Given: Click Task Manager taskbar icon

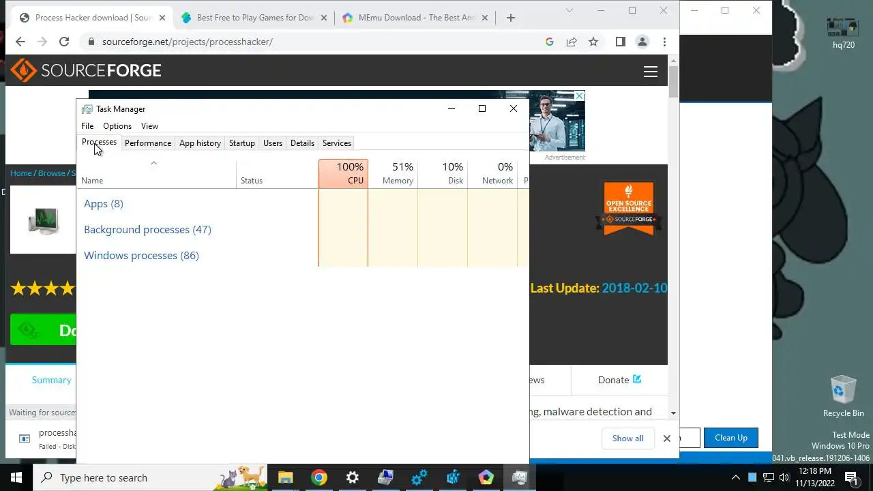Looking at the screenshot, I should click(x=520, y=477).
